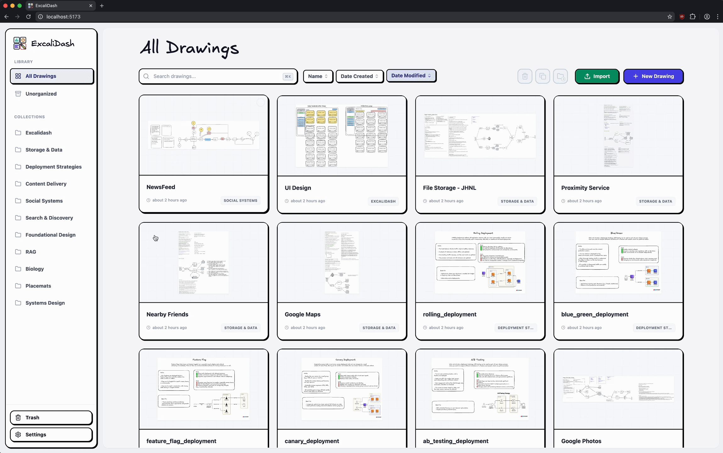Bookmark page with the star icon
723x453 pixels.
[670, 17]
